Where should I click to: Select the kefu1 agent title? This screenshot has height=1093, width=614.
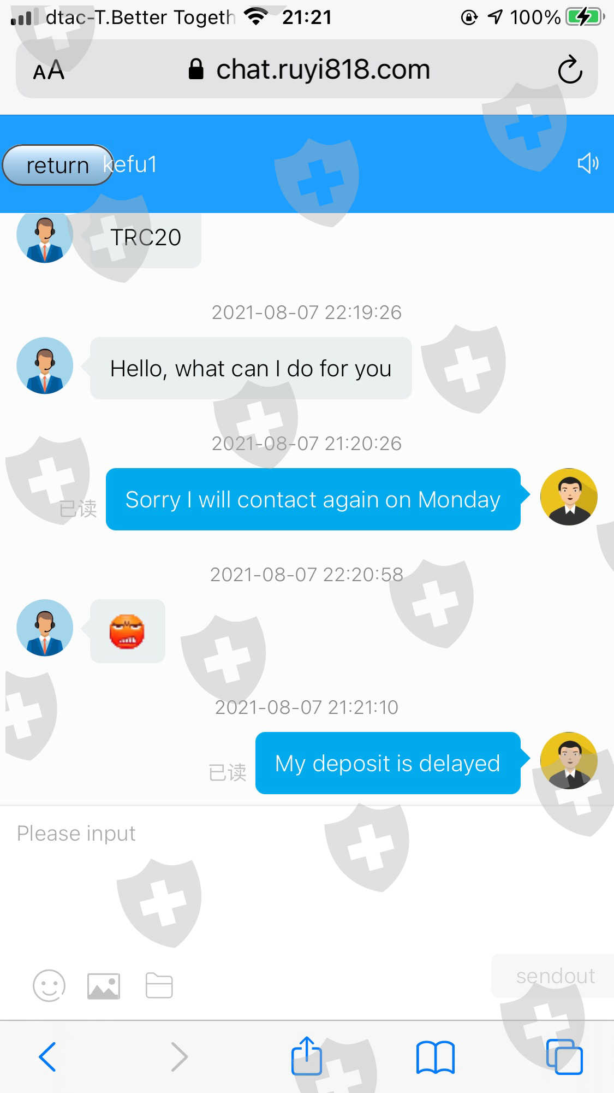click(131, 164)
